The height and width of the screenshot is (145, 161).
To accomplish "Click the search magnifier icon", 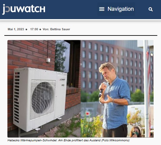I will coord(151,9).
